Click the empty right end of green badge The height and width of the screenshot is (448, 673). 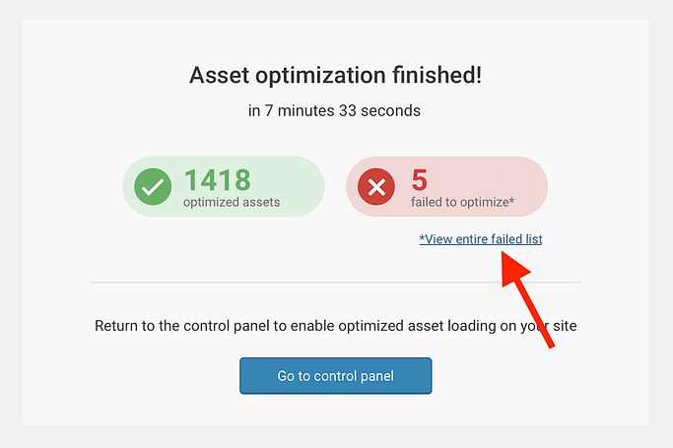pyautogui.click(x=303, y=186)
